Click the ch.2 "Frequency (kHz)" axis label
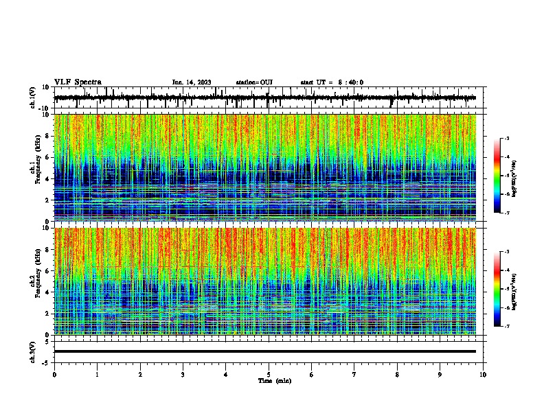 pos(38,273)
